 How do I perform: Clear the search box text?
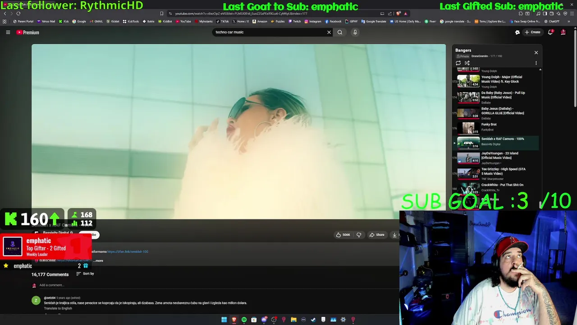click(329, 32)
